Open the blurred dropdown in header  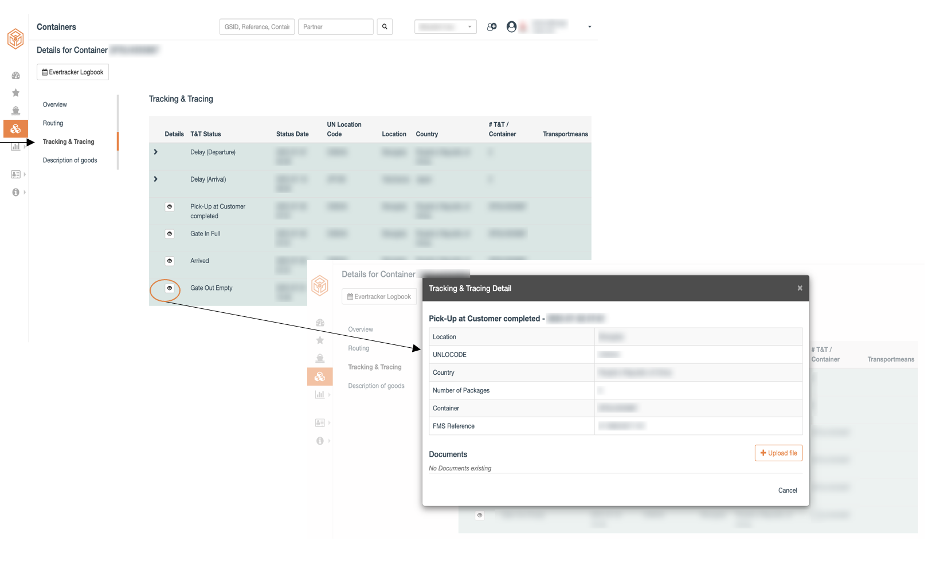click(x=445, y=27)
